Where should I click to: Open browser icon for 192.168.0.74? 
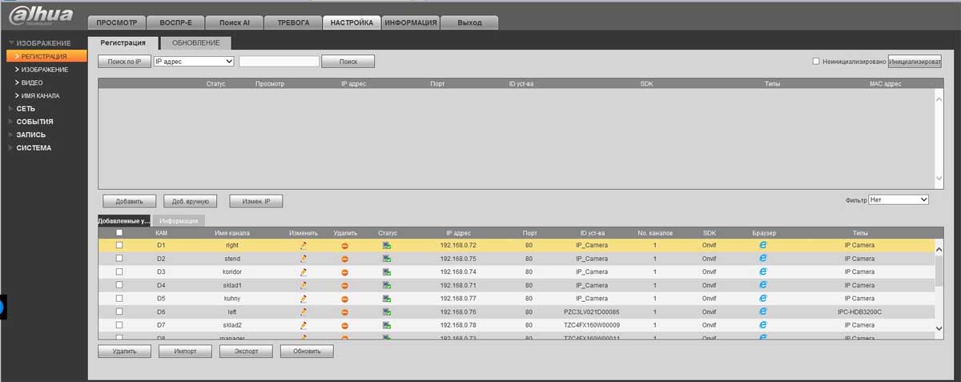pos(763,271)
